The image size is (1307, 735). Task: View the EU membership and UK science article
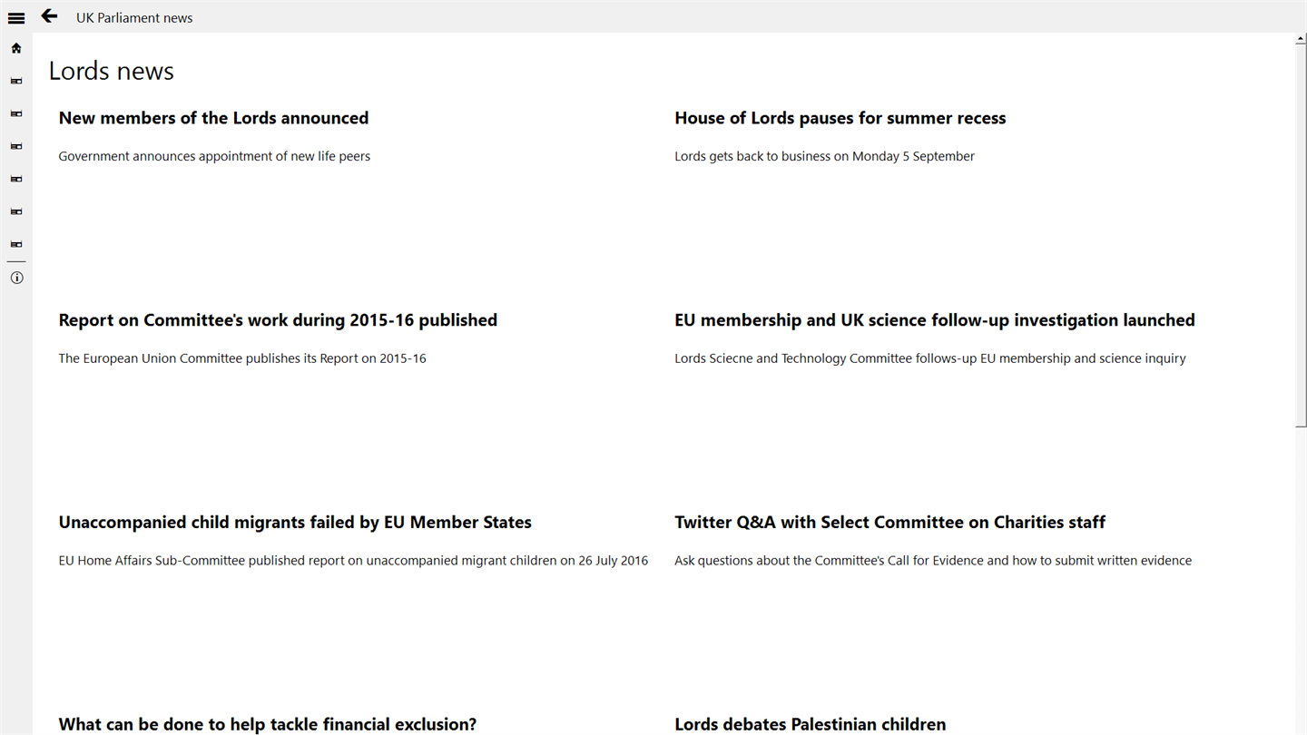(934, 320)
